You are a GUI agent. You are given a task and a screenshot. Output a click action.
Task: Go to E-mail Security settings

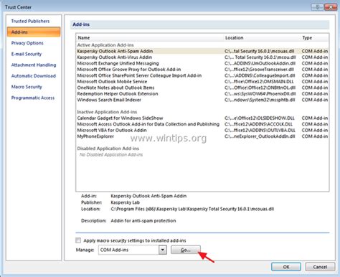27,54
